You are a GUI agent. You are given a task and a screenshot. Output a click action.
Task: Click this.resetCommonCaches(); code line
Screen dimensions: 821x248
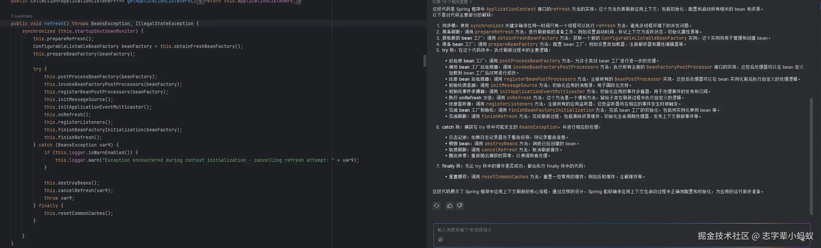point(79,213)
